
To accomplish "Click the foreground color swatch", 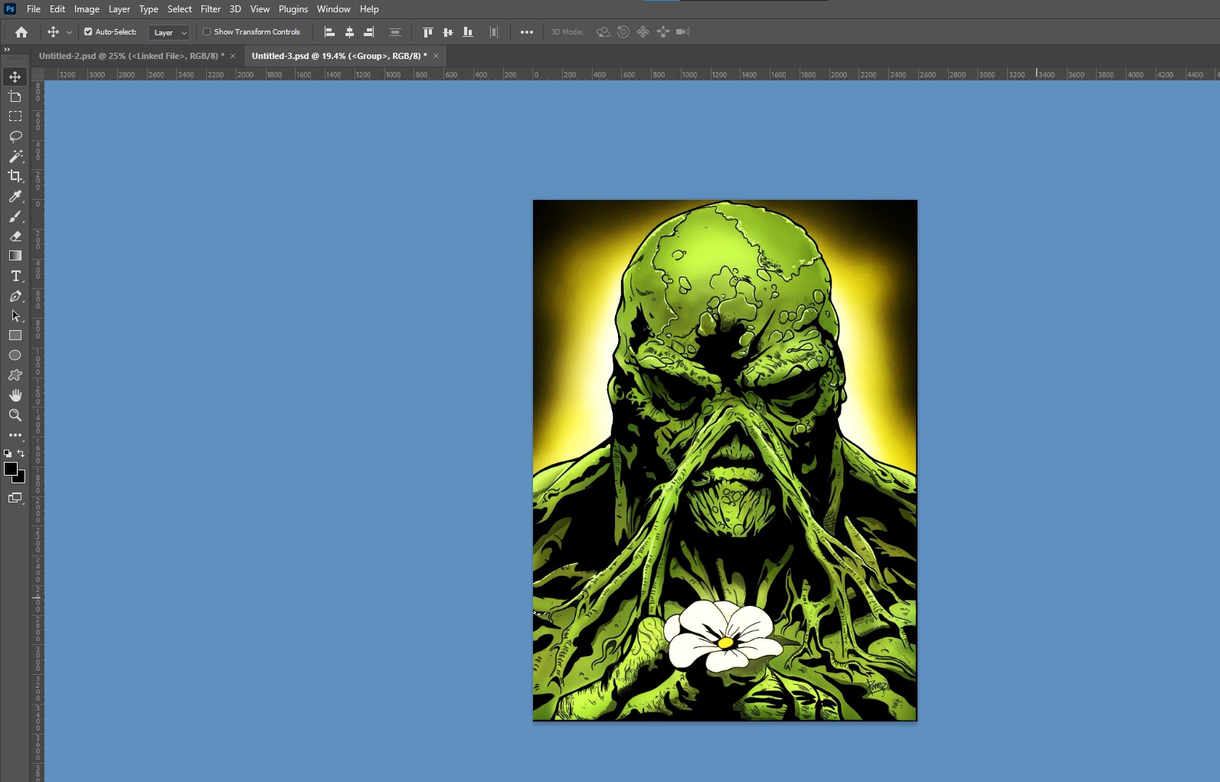I will tap(10, 469).
